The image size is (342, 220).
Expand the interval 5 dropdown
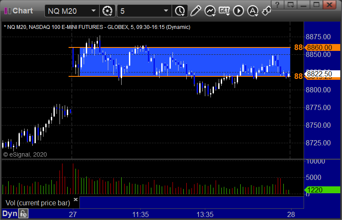tap(166, 11)
